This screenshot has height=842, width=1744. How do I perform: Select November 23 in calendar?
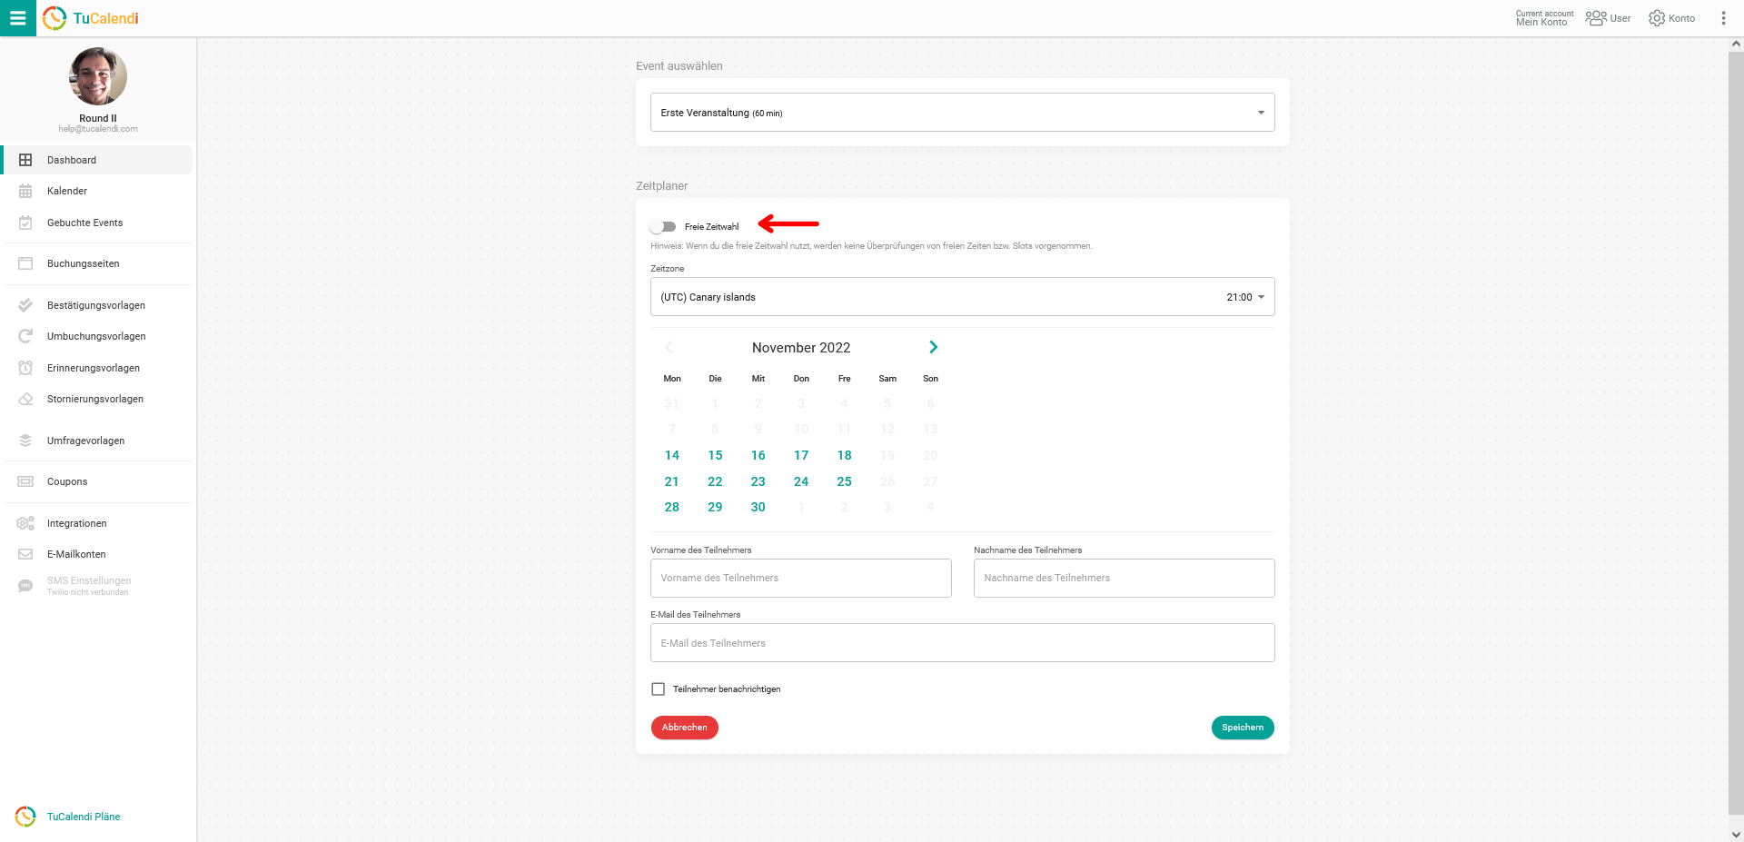point(758,481)
